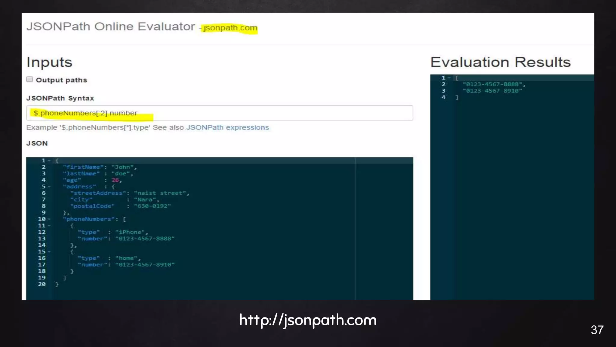Click the Inputs heading
Screen dimensions: 616x347
point(49,63)
